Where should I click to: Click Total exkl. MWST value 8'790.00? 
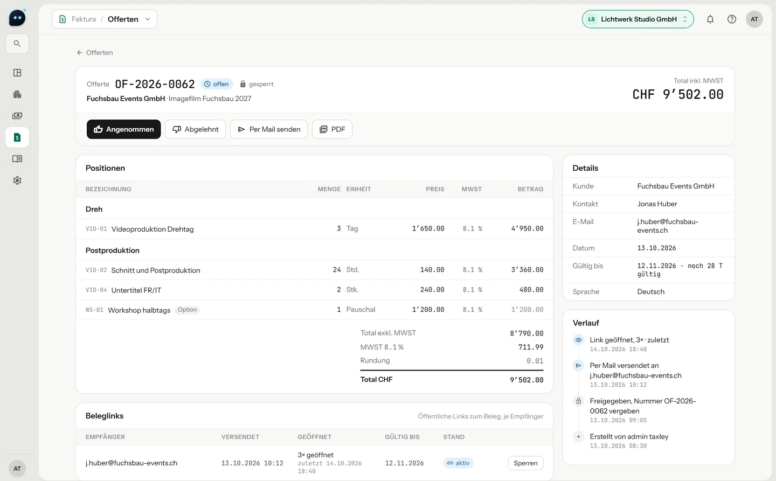pos(526,333)
